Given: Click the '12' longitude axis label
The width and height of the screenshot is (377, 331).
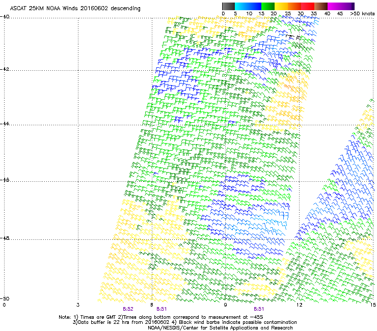Looking at the screenshot, I should pyautogui.click(x=299, y=305).
